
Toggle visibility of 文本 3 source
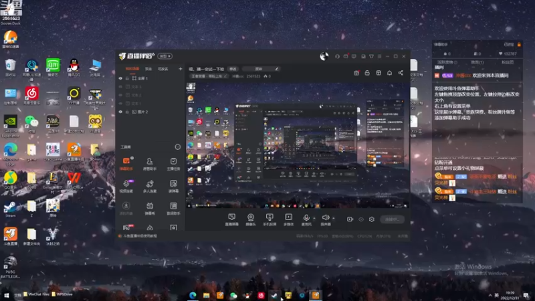tap(120, 87)
